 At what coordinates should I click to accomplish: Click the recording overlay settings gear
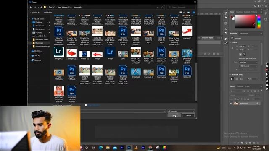[267, 89]
